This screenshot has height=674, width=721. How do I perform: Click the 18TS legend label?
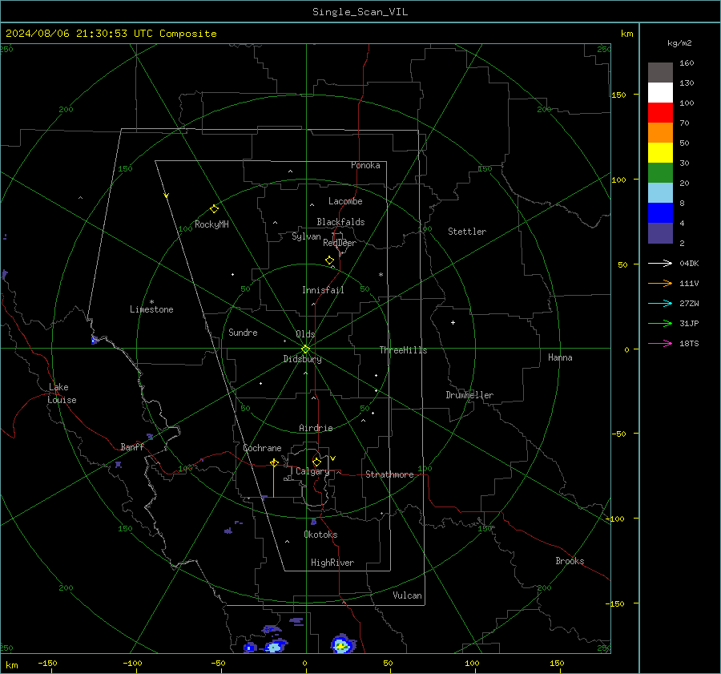click(x=689, y=344)
